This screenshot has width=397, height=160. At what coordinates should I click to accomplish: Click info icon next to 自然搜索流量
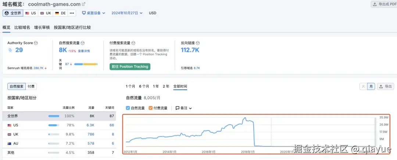click(x=83, y=43)
